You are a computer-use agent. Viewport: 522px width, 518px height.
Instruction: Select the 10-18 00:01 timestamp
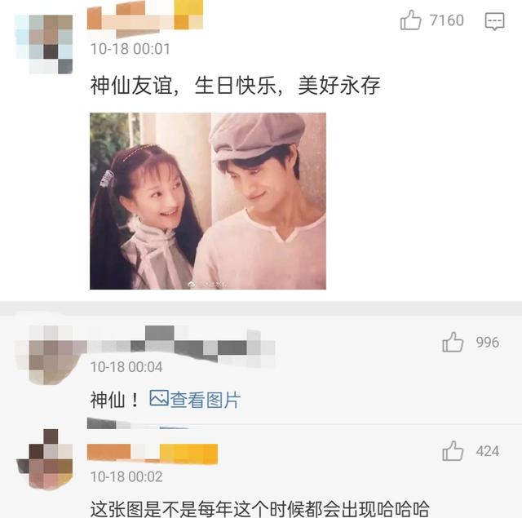click(x=130, y=49)
